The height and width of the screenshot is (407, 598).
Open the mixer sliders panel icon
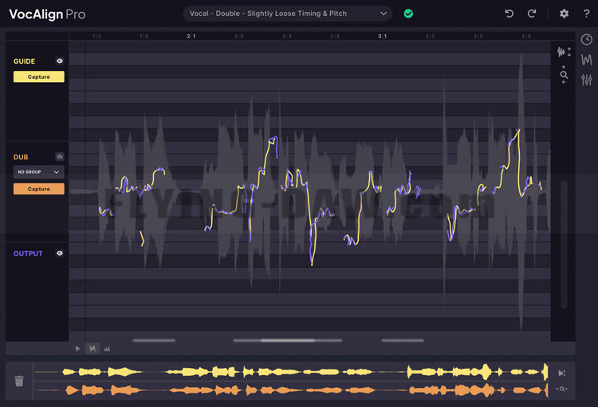[x=587, y=80]
